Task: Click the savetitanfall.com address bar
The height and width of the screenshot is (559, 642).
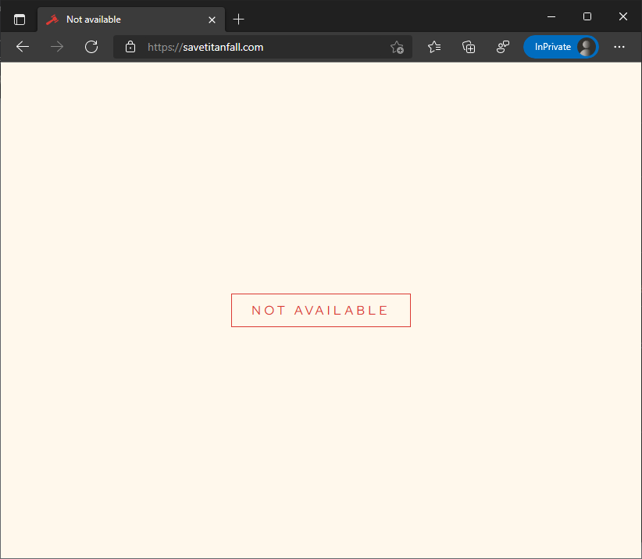Action: point(258,47)
